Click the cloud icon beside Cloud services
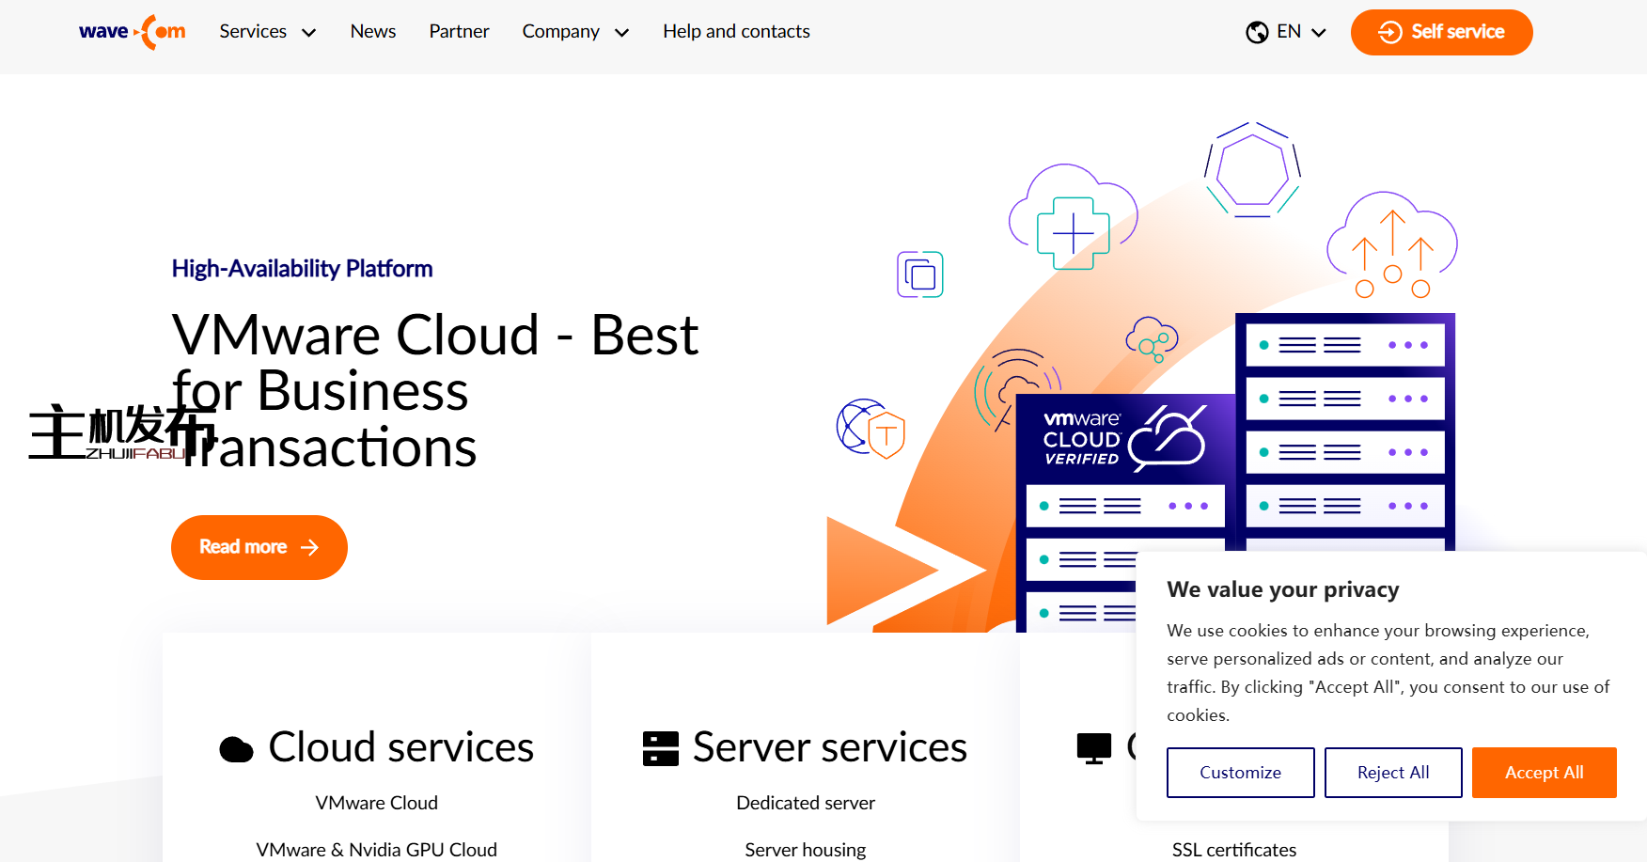Image resolution: width=1647 pixels, height=862 pixels. click(236, 749)
